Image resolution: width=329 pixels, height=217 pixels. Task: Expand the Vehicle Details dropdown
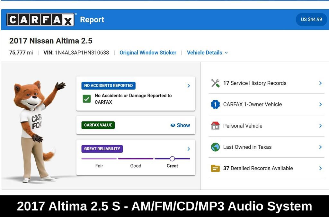click(x=207, y=53)
